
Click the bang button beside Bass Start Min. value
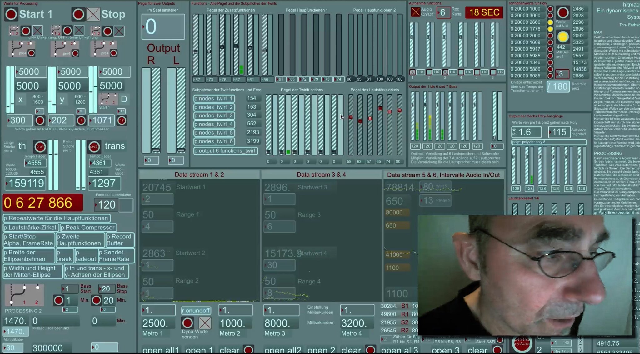coord(58,300)
